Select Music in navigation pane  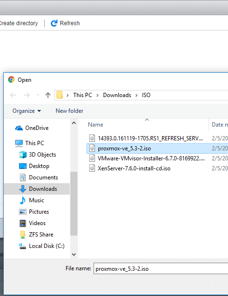[x=37, y=200]
